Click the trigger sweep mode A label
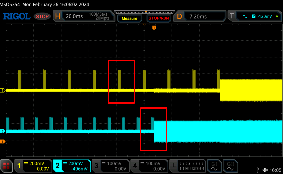 pos(277,17)
